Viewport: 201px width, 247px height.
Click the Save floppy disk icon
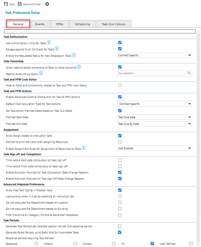tap(6, 4)
